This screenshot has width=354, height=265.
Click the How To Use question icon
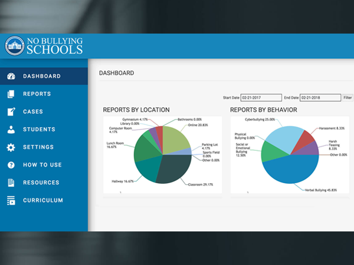[x=11, y=165]
